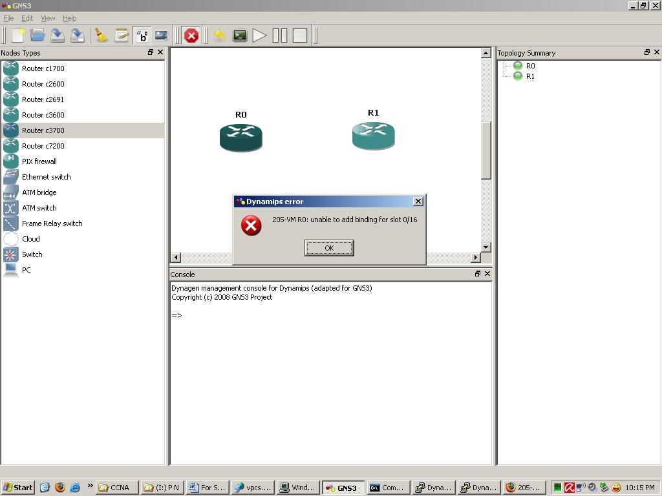Undock the Console panel
662x496 pixels.
click(478, 274)
